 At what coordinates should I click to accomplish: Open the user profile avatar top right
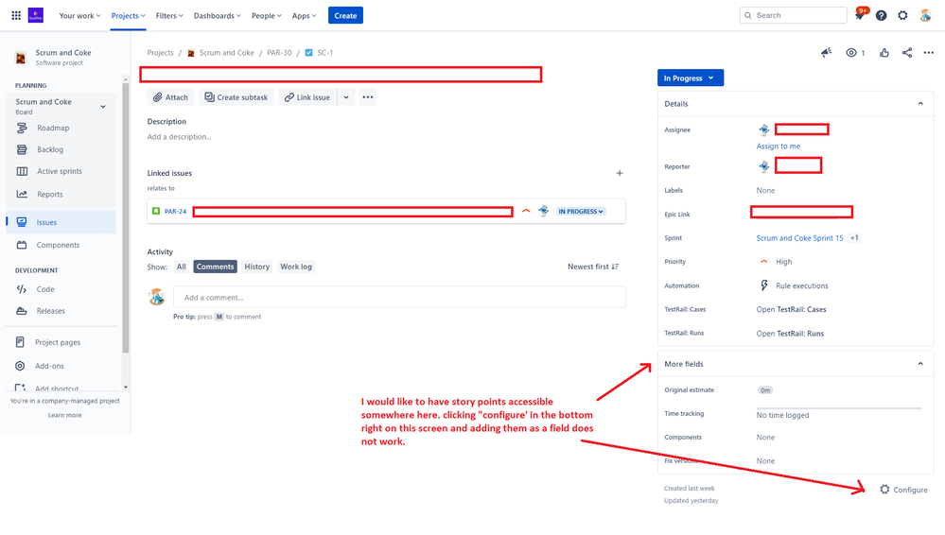925,16
